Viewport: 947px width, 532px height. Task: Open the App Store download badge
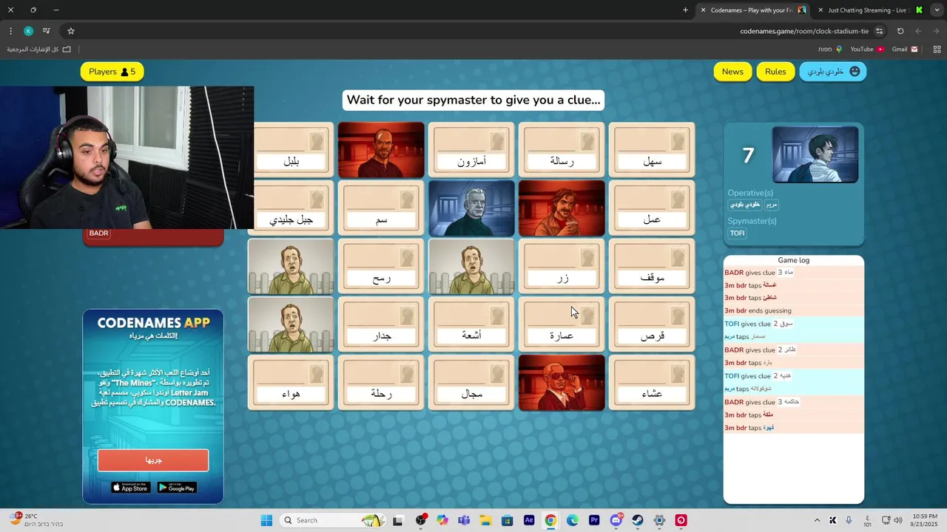(131, 488)
